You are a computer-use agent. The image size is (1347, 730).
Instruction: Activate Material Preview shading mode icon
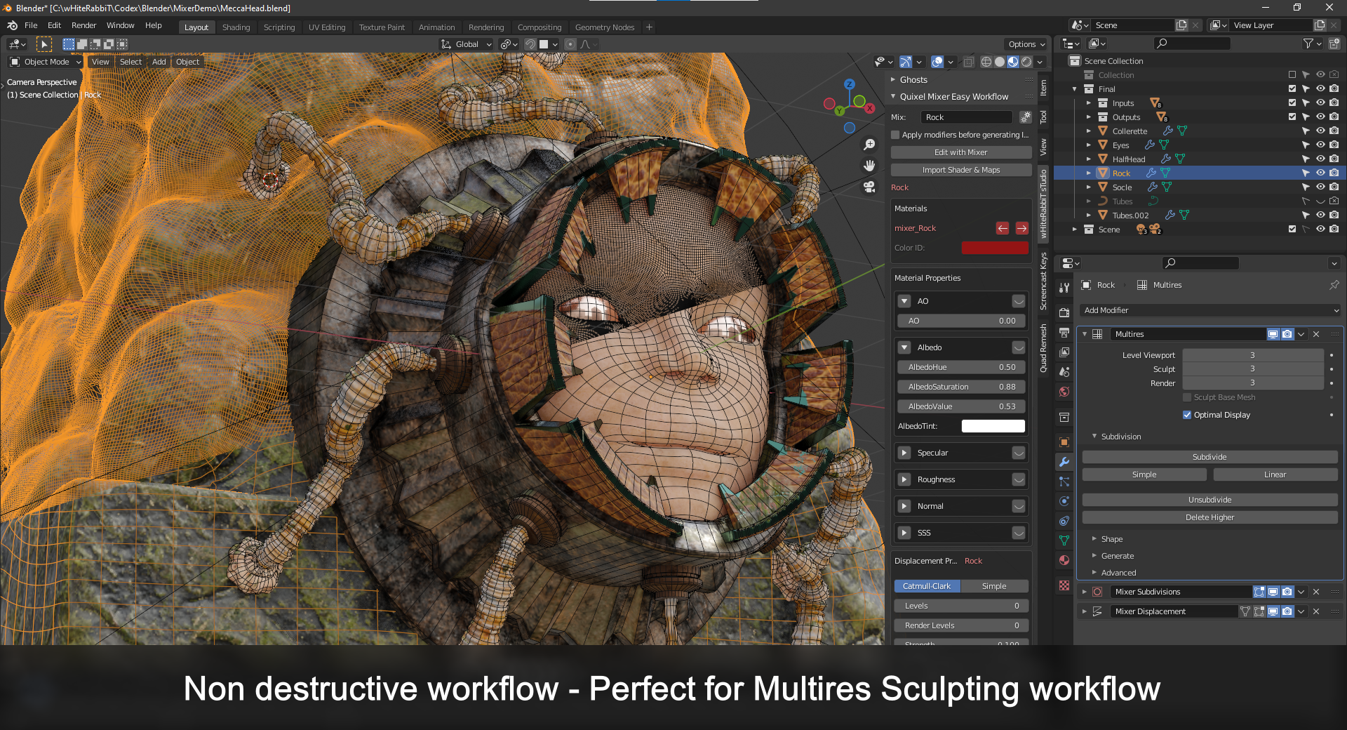coord(1012,62)
